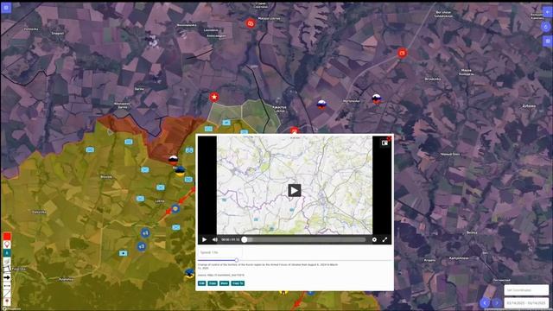Image resolution: width=553 pixels, height=311 pixels.
Task: Click the red camera marker near Malaya Loknya
Action: click(251, 23)
